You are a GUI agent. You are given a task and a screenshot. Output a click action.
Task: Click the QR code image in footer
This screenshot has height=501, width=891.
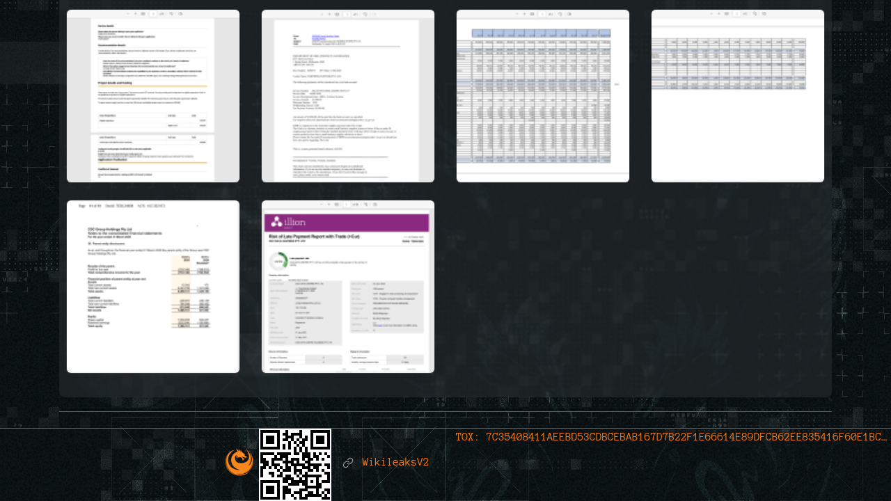pyautogui.click(x=295, y=464)
